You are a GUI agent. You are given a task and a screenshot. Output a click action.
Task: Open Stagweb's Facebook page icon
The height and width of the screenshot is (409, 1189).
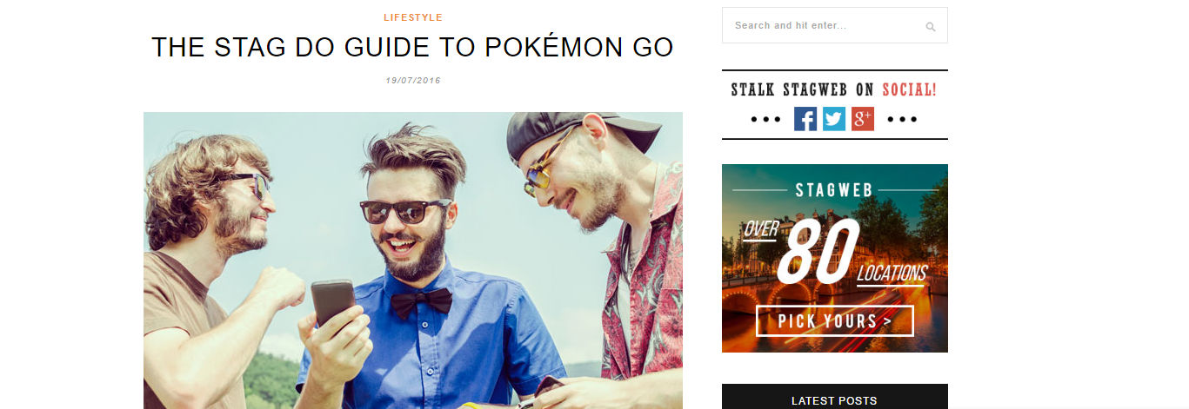pyautogui.click(x=805, y=119)
